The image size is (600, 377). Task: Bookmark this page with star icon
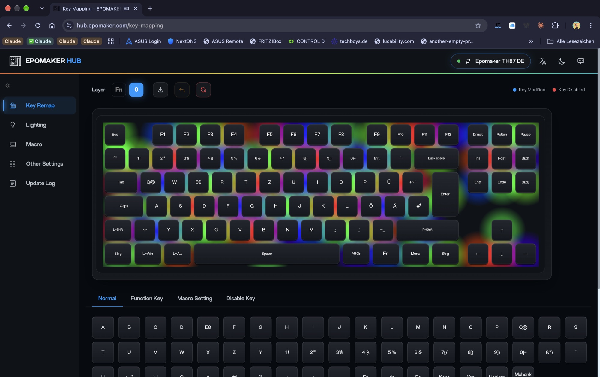[478, 26]
